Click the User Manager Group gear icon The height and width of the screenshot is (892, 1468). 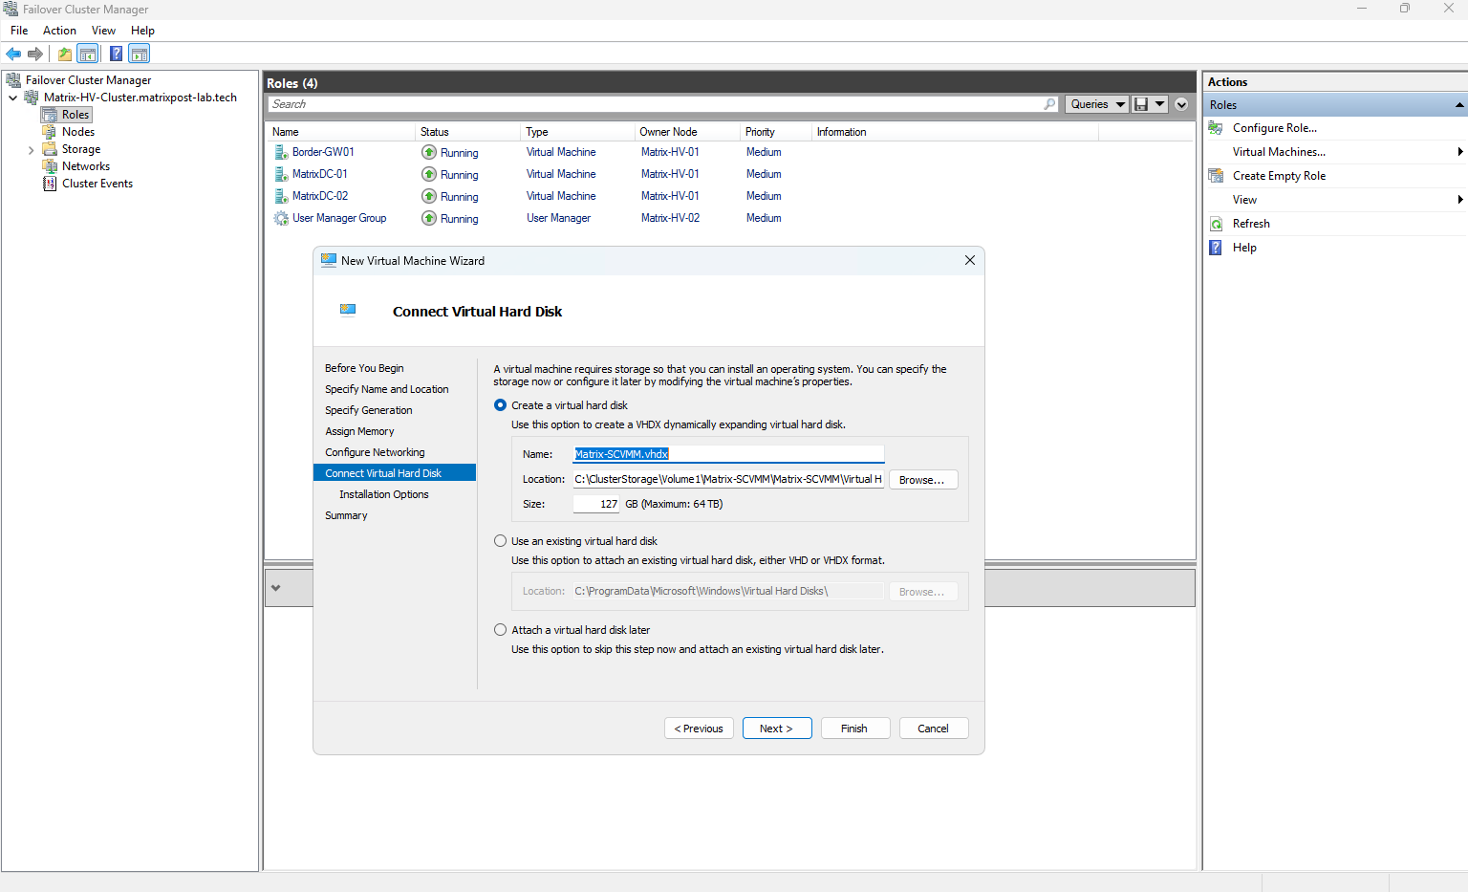pyautogui.click(x=281, y=218)
